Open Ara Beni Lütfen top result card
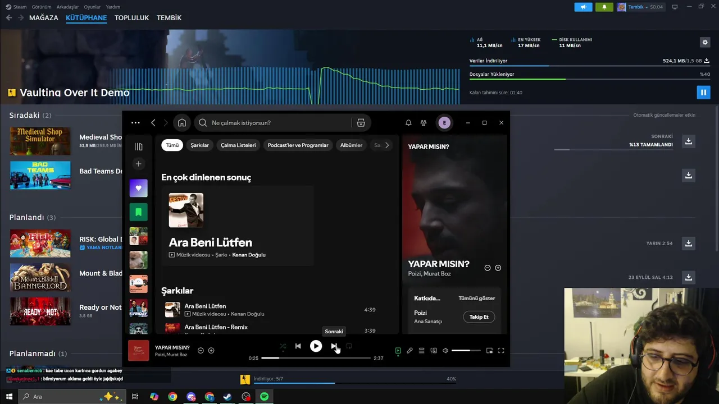 pyautogui.click(x=237, y=226)
